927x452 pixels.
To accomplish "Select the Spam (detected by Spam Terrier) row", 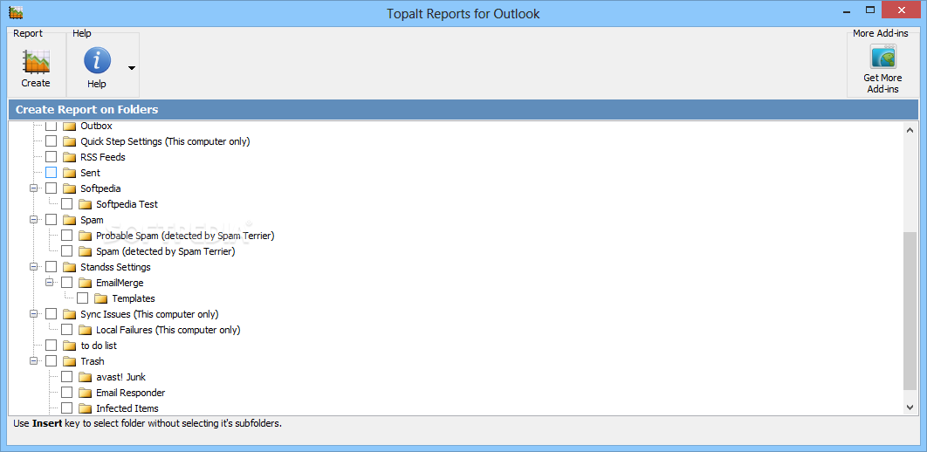I will 166,251.
